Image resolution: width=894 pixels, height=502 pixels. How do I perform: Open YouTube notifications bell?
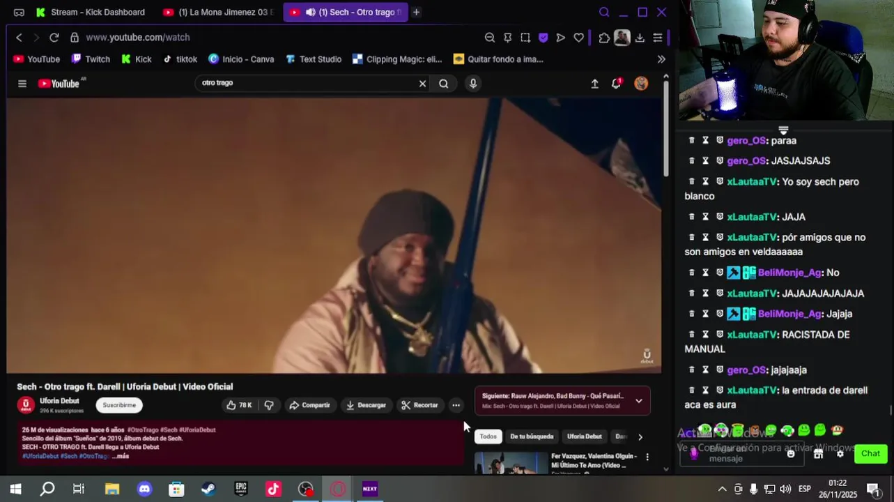click(617, 84)
